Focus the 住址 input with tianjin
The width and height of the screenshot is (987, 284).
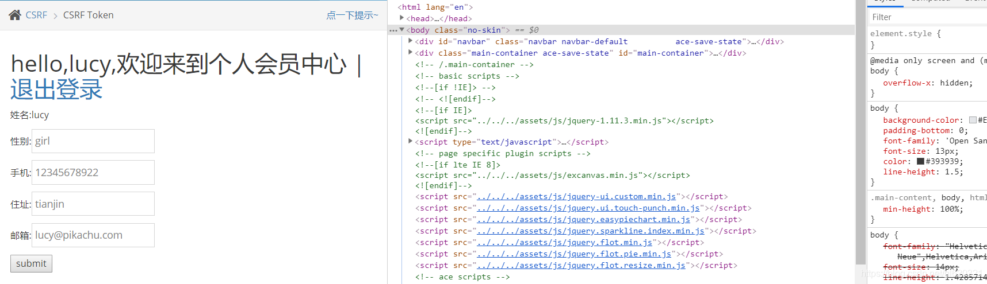[x=93, y=204]
